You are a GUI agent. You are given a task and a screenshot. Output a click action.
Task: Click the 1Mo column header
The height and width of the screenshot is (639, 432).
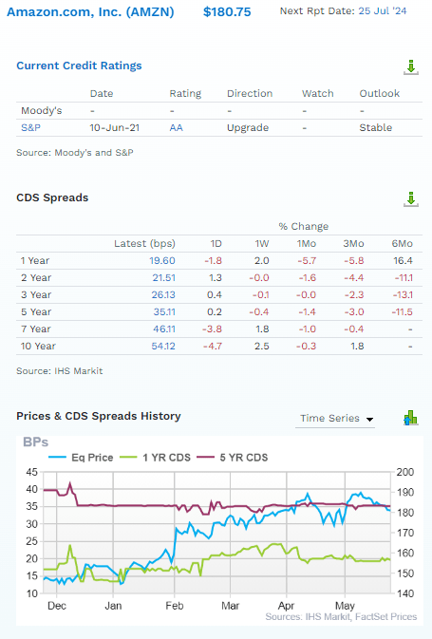coord(307,243)
